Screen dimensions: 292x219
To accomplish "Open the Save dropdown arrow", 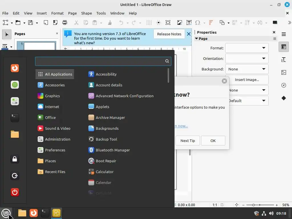I will coord(37,23).
